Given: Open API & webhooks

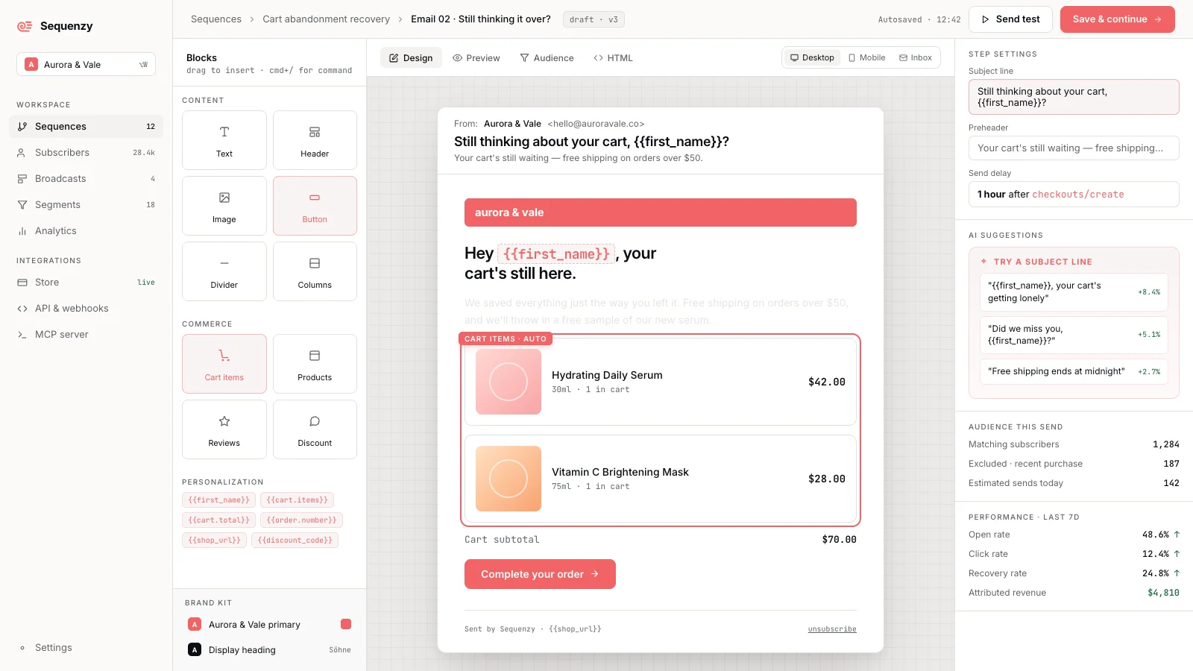Looking at the screenshot, I should click(x=86, y=309).
